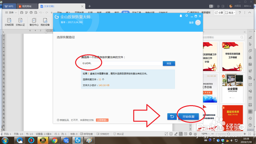The width and height of the screenshot is (256, 144).
Task: Click the redo arrow in WPS
Action: (47, 12)
